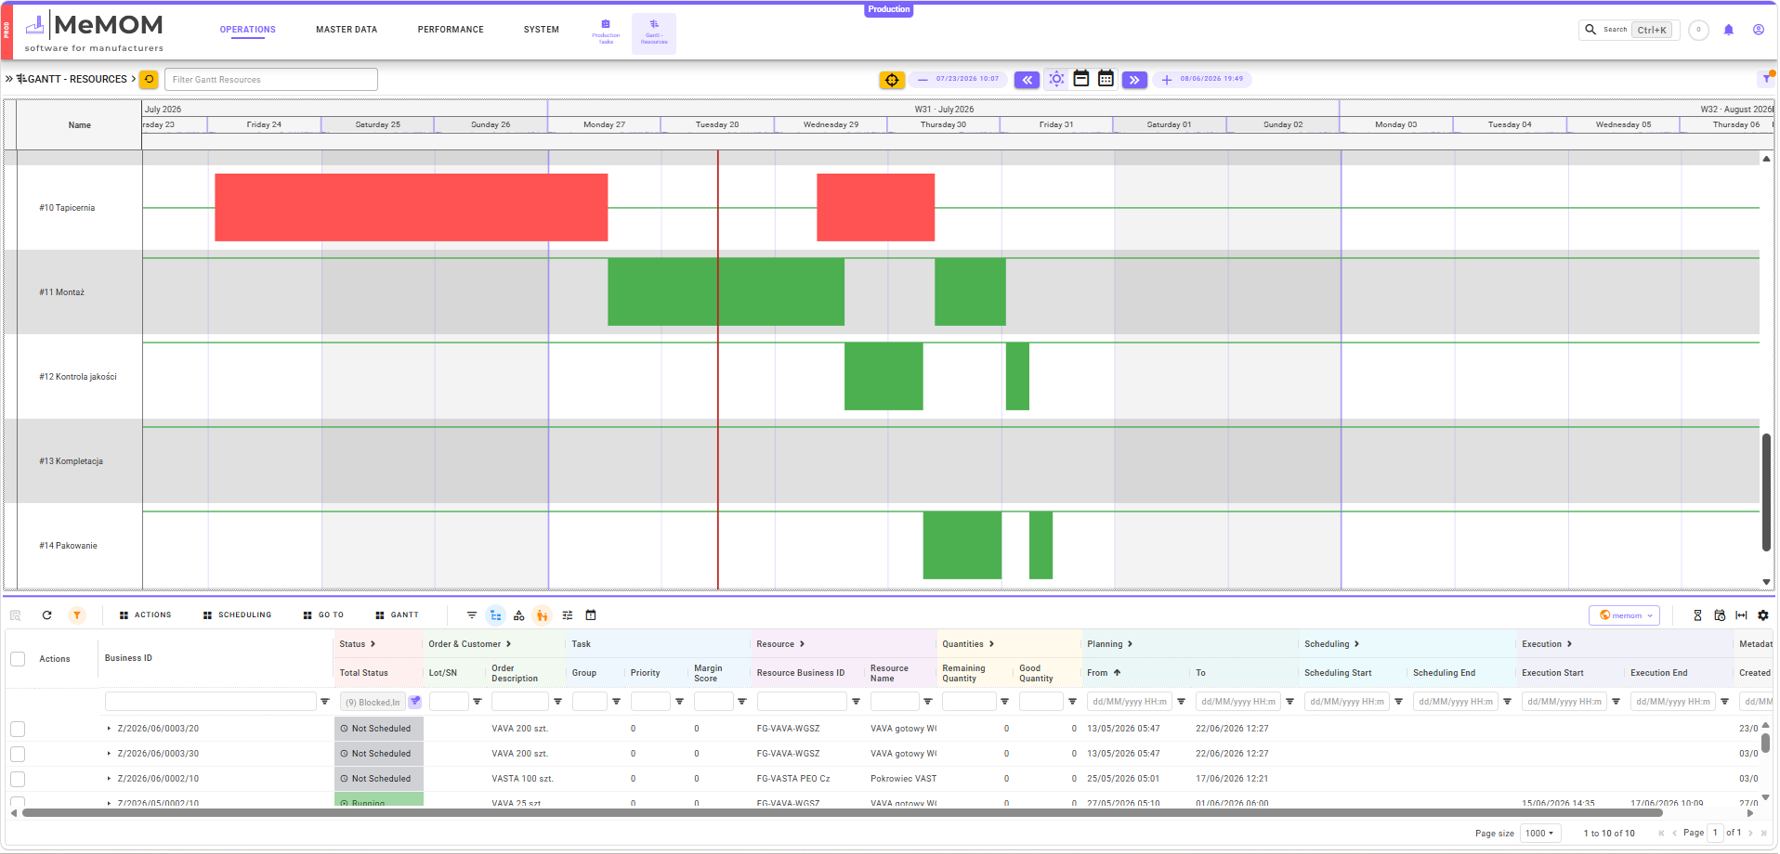Select checkbox for row Z/2026/06/0003/30

click(18, 755)
